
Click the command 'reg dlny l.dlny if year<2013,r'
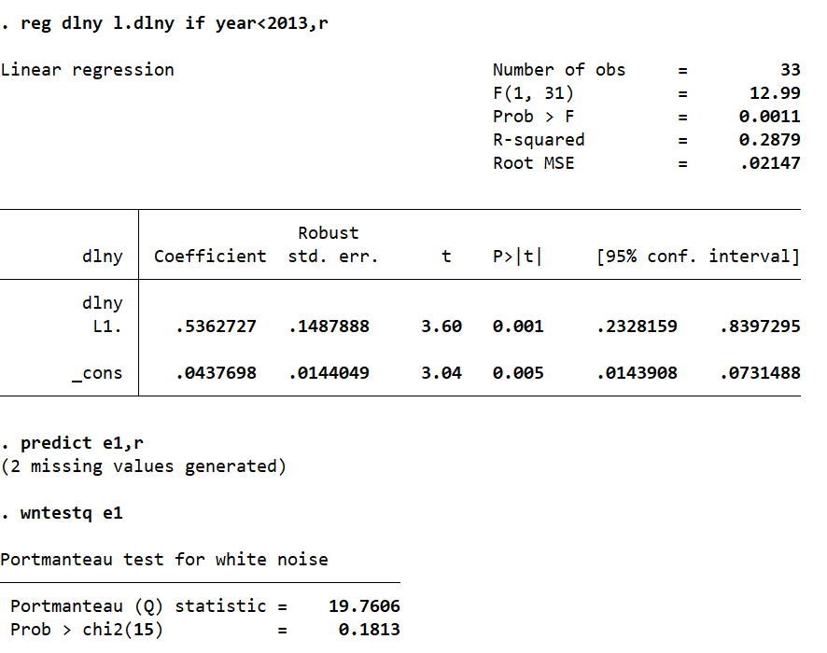[174, 23]
